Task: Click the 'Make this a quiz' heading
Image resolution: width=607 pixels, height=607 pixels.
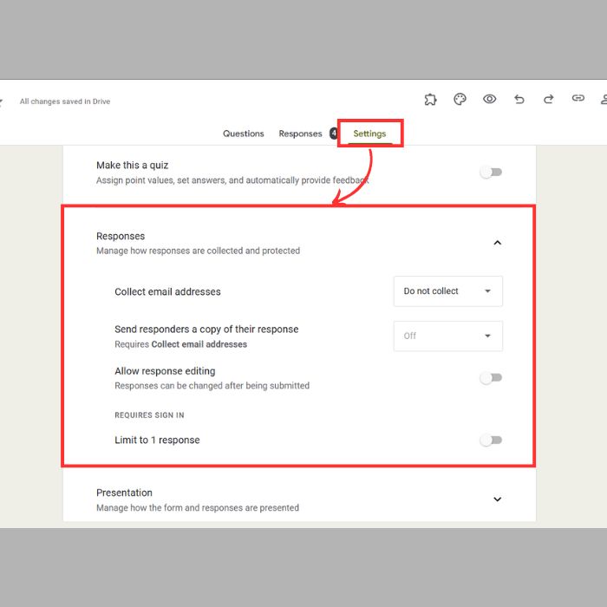Action: (133, 166)
